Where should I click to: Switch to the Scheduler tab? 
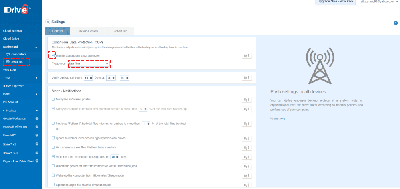tap(120, 31)
